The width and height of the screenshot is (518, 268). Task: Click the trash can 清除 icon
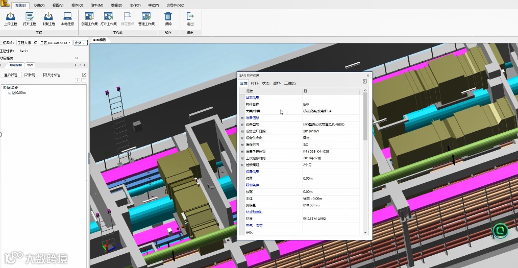[x=168, y=17]
